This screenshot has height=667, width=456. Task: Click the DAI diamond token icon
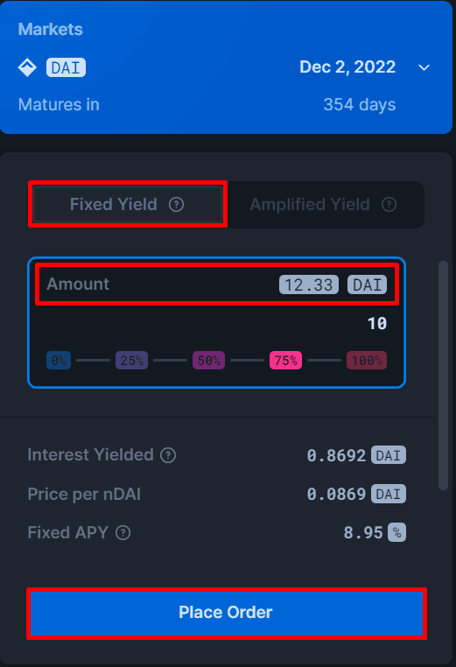(x=27, y=67)
